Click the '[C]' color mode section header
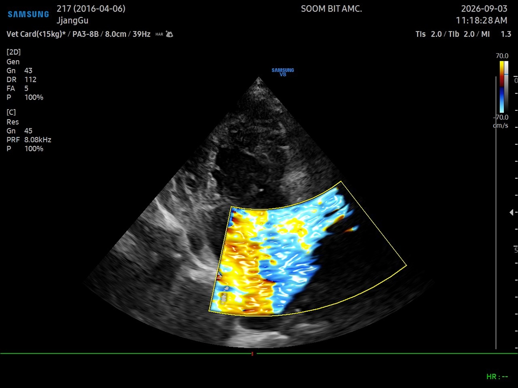518x388 pixels. (x=11, y=112)
